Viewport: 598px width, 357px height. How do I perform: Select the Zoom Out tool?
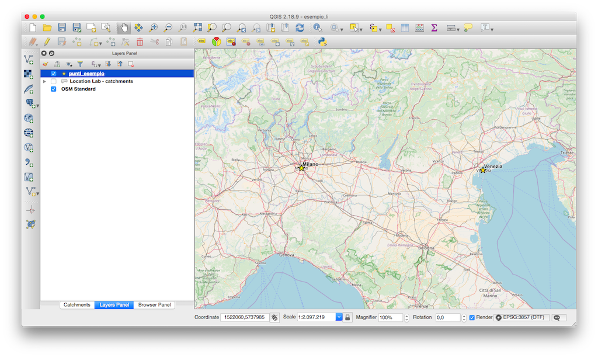coord(168,27)
